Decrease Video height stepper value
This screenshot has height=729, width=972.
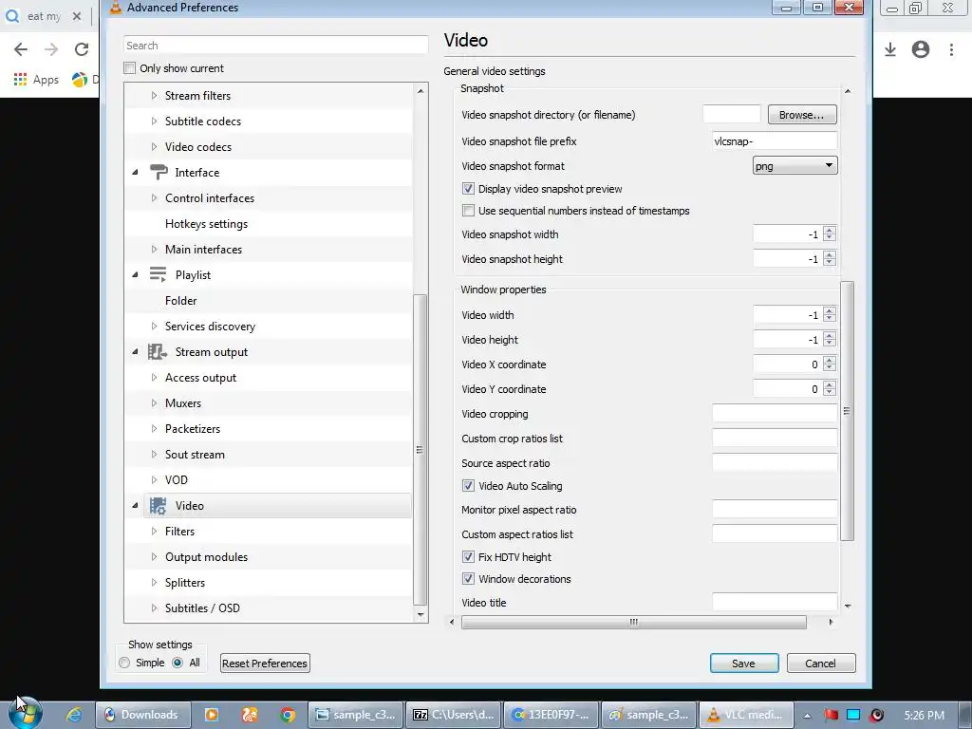tap(830, 344)
